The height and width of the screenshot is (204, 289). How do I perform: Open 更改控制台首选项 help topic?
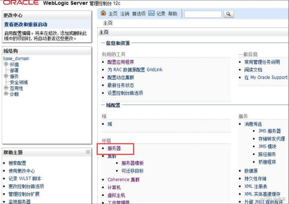click(x=26, y=186)
